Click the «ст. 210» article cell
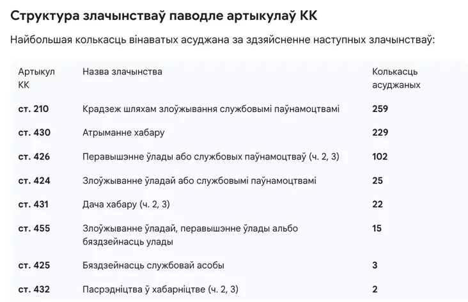 34,109
